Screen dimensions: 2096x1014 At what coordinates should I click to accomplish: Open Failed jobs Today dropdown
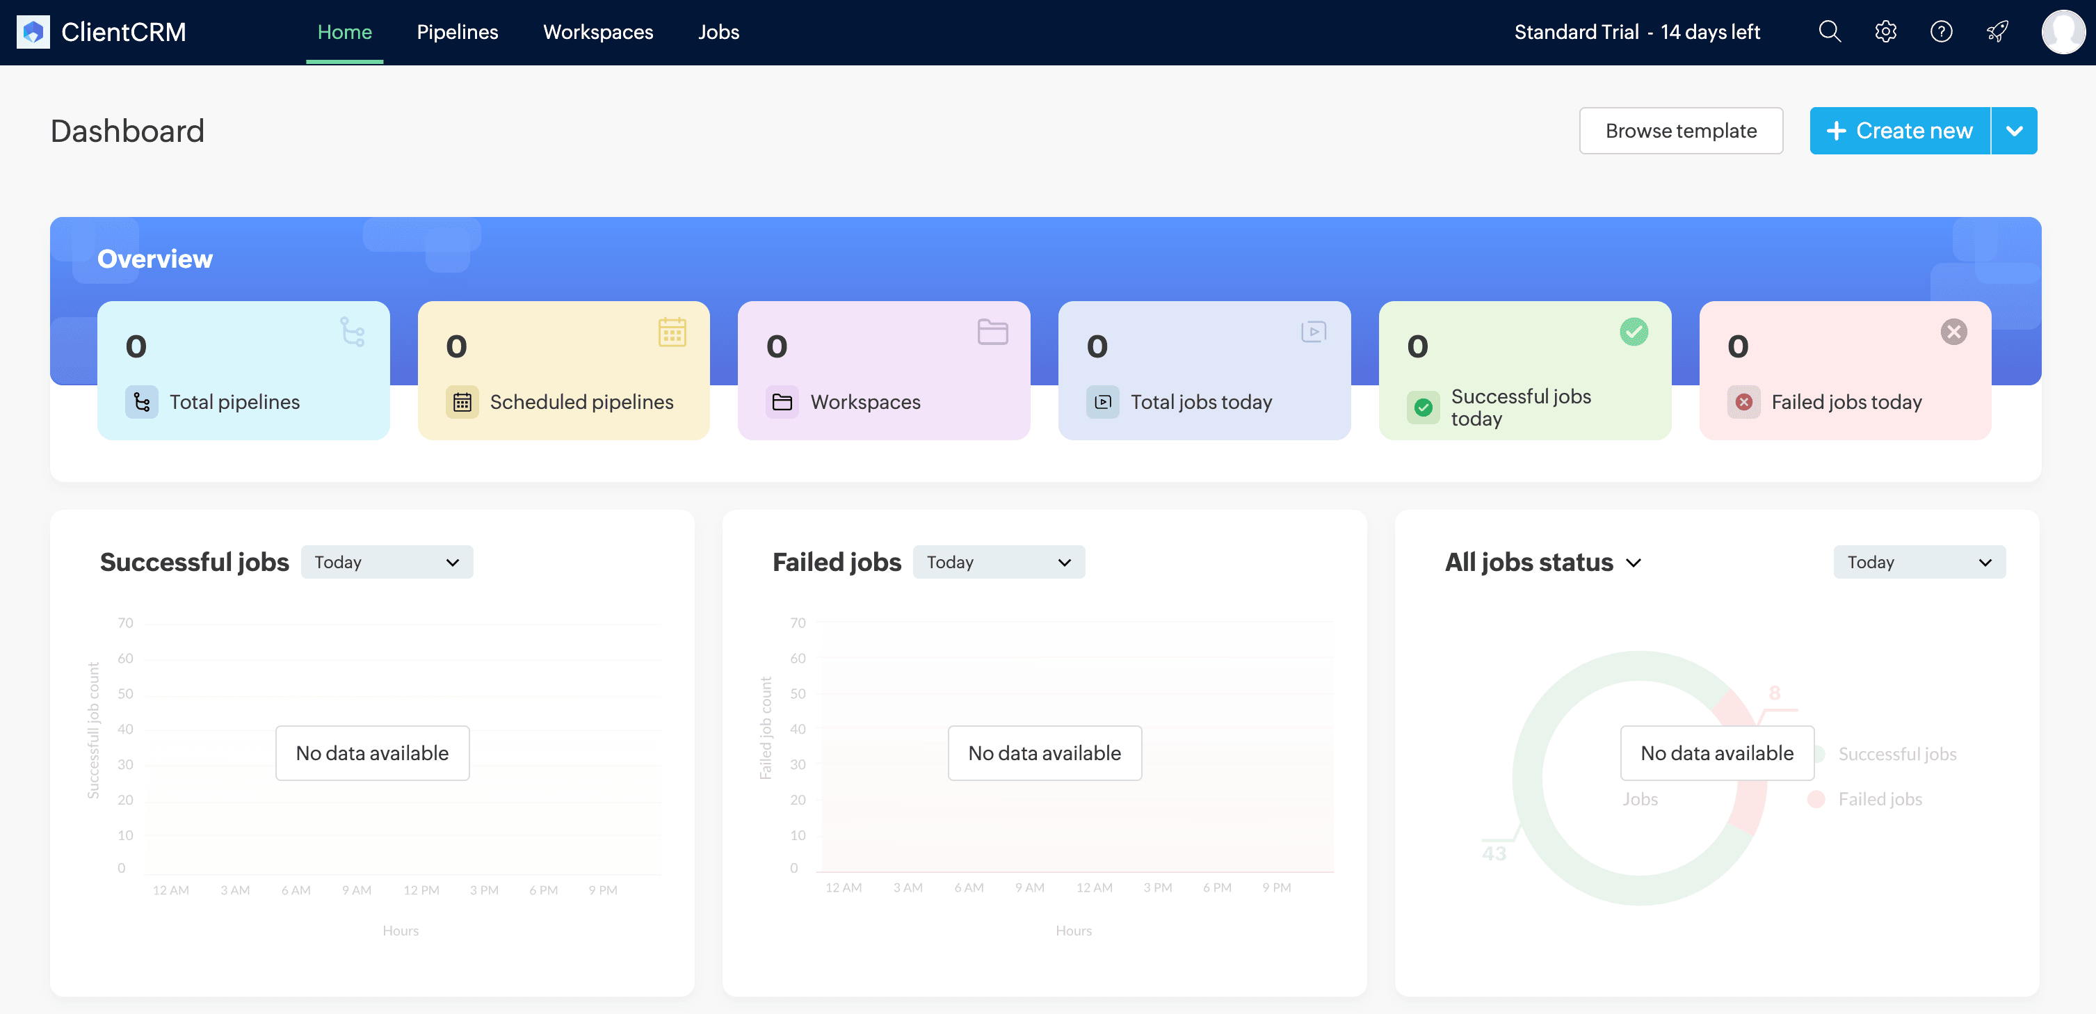click(x=999, y=563)
